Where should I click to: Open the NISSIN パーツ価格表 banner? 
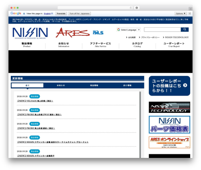point(169,125)
